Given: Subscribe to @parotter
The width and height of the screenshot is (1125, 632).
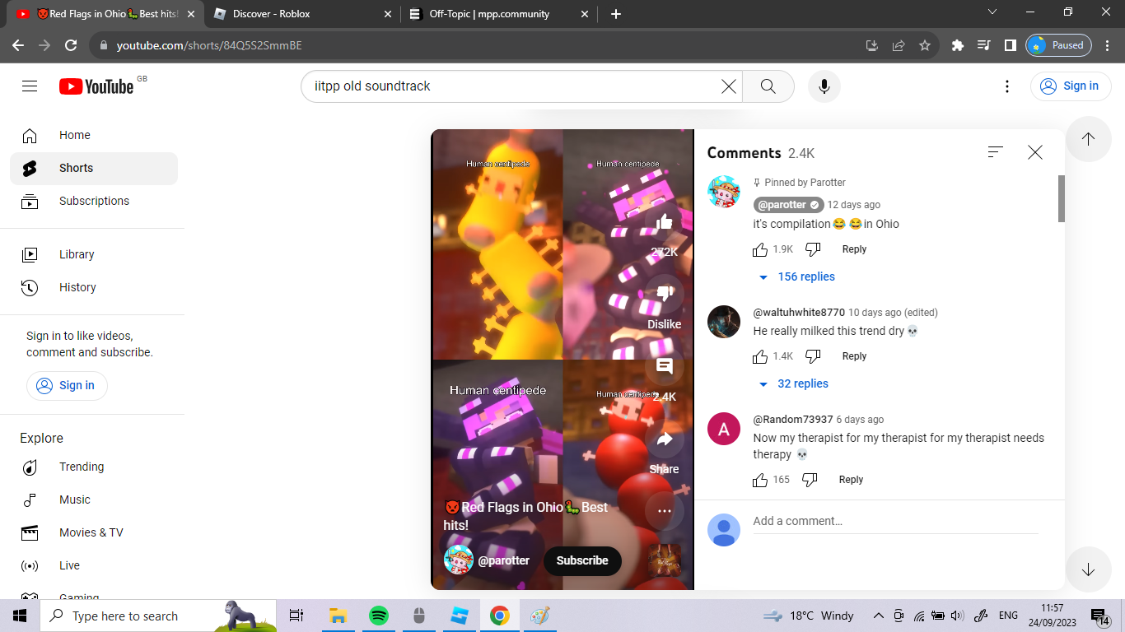Looking at the screenshot, I should pos(582,560).
